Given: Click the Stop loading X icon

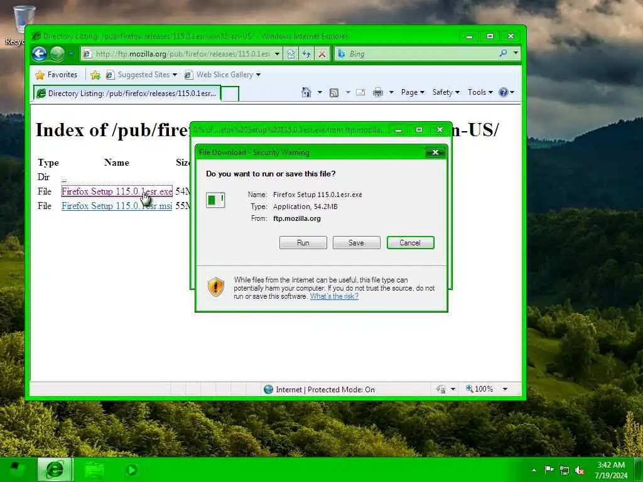Looking at the screenshot, I should [322, 54].
